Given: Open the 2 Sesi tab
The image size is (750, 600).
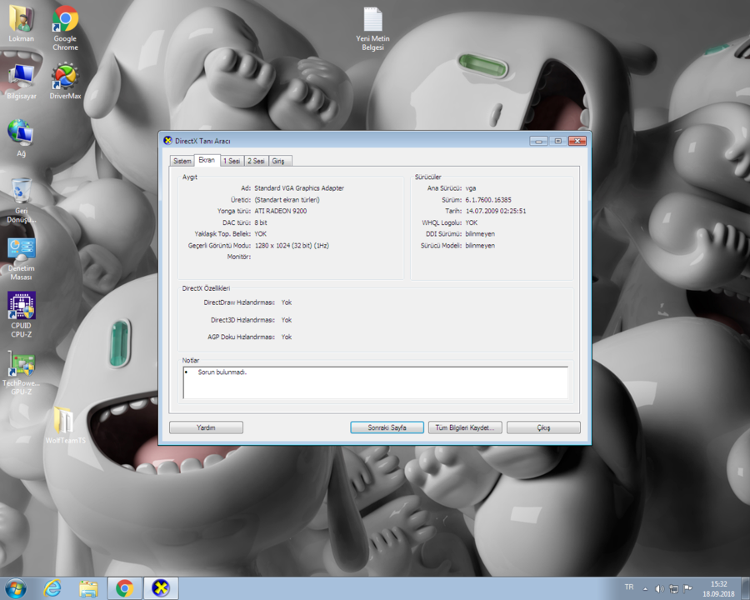Looking at the screenshot, I should click(256, 161).
